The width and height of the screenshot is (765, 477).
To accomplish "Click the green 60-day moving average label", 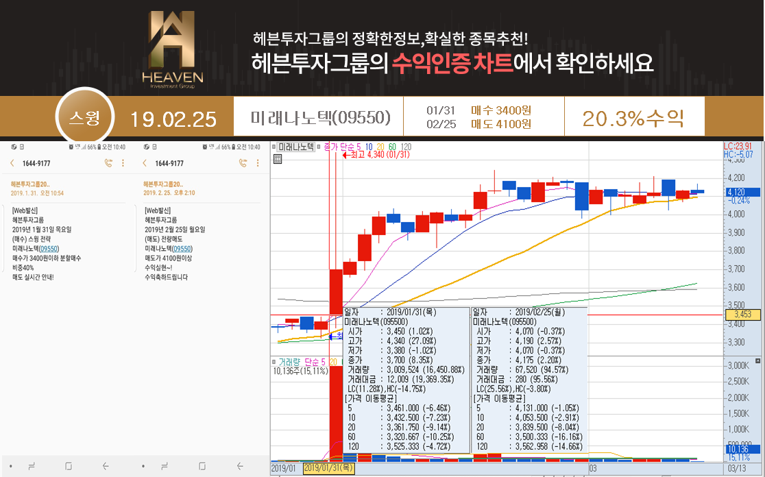I will tap(392, 146).
